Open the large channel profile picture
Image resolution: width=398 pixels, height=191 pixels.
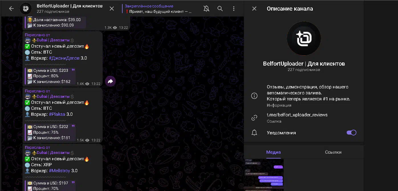tap(304, 38)
